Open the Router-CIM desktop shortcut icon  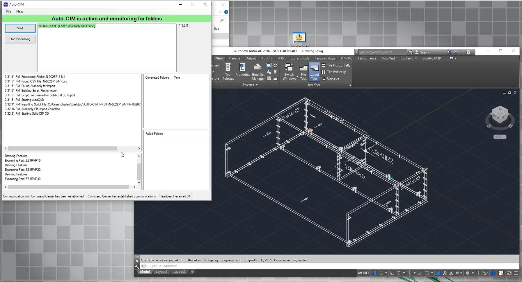click(299, 39)
